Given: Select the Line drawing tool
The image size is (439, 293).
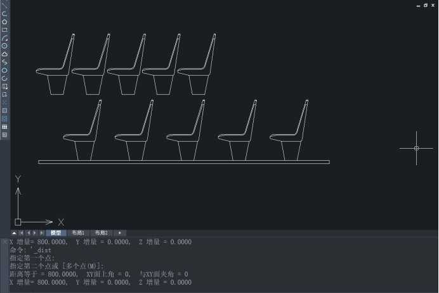Looking at the screenshot, I should coord(4,5).
